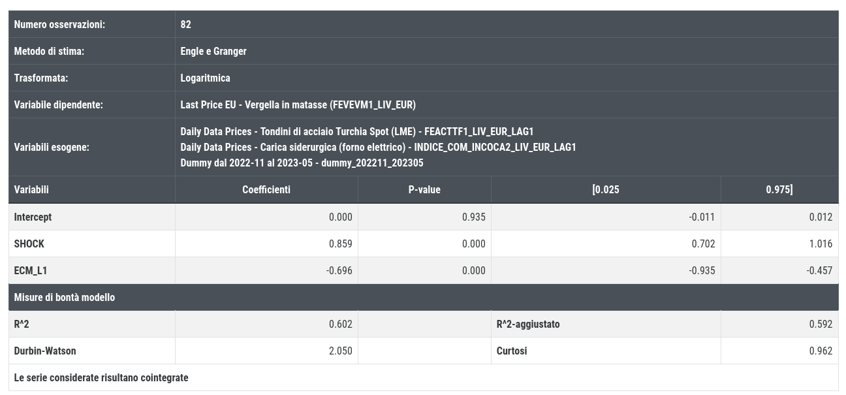Image resolution: width=846 pixels, height=395 pixels.
Task: Click the dummy_202211_202305 variable line
Action: pos(302,163)
